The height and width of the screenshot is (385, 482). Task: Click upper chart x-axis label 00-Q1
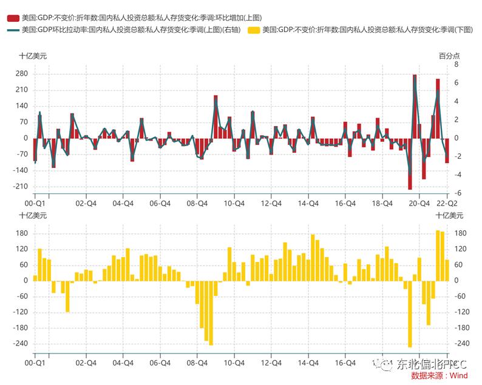tap(35, 204)
